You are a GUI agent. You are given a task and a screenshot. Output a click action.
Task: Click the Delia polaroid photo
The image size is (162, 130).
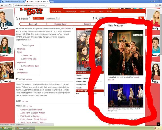tap(156, 73)
